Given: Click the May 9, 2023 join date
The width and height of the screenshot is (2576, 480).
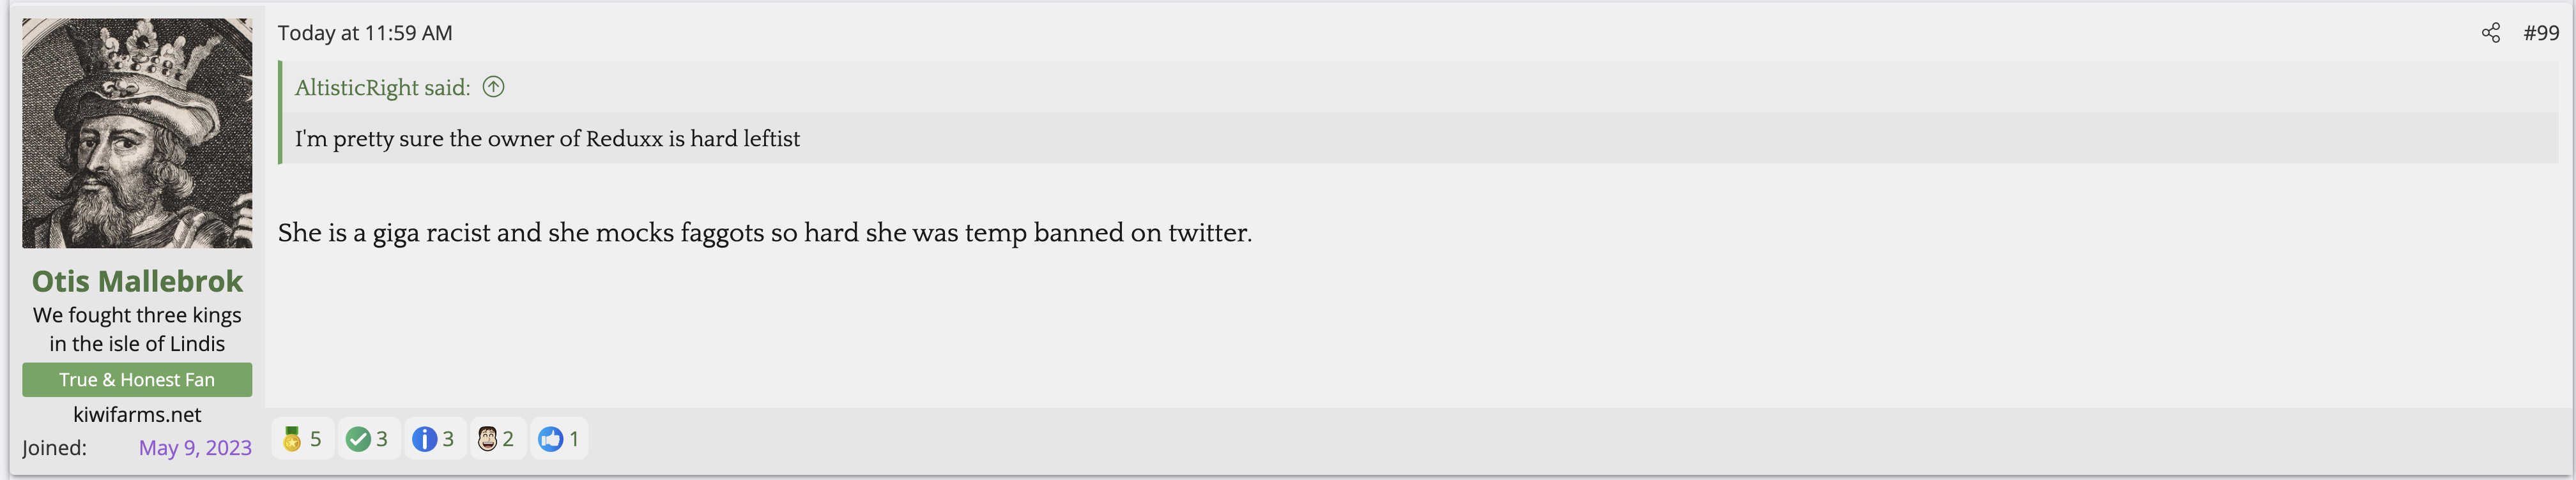Looking at the screenshot, I should [195, 448].
